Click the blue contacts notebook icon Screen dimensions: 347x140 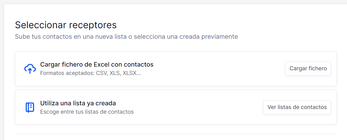[30, 107]
